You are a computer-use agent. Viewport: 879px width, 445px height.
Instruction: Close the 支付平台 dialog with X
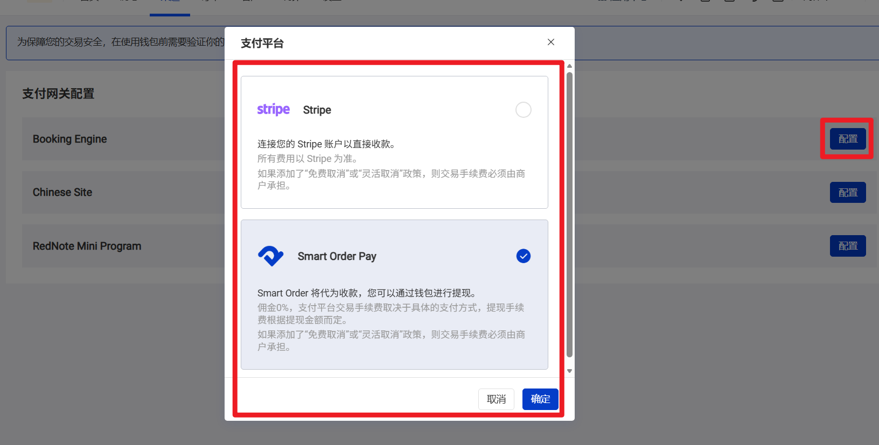point(551,42)
